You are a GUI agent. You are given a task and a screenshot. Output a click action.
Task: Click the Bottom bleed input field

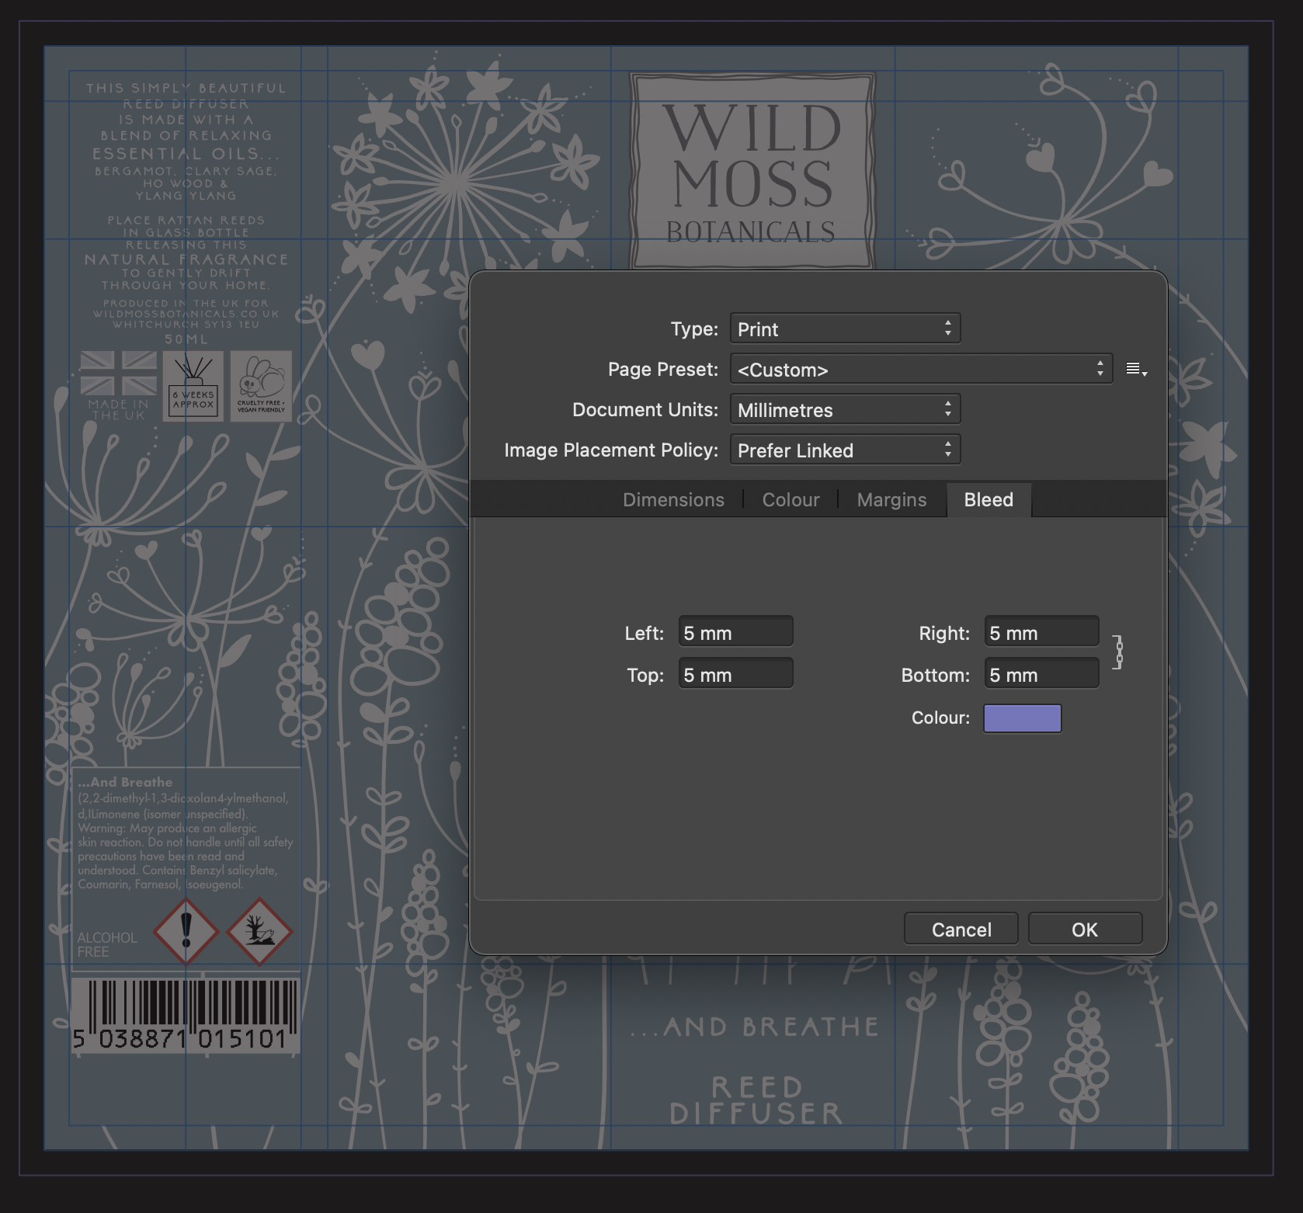[1041, 674]
